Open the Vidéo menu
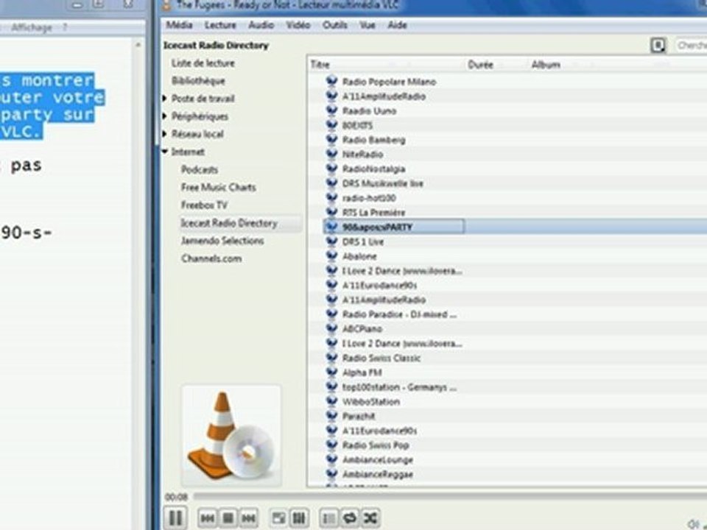 pos(298,25)
